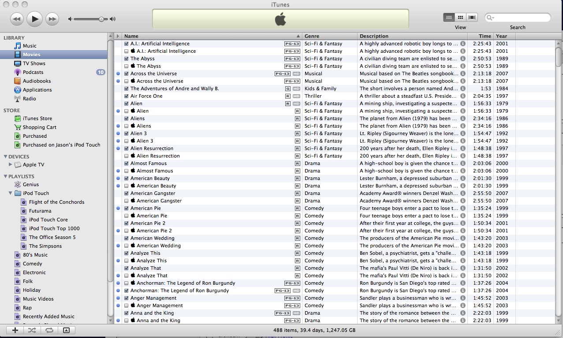
Task: Check the Apple-logo American Gangster checkbox
Action: (127, 201)
